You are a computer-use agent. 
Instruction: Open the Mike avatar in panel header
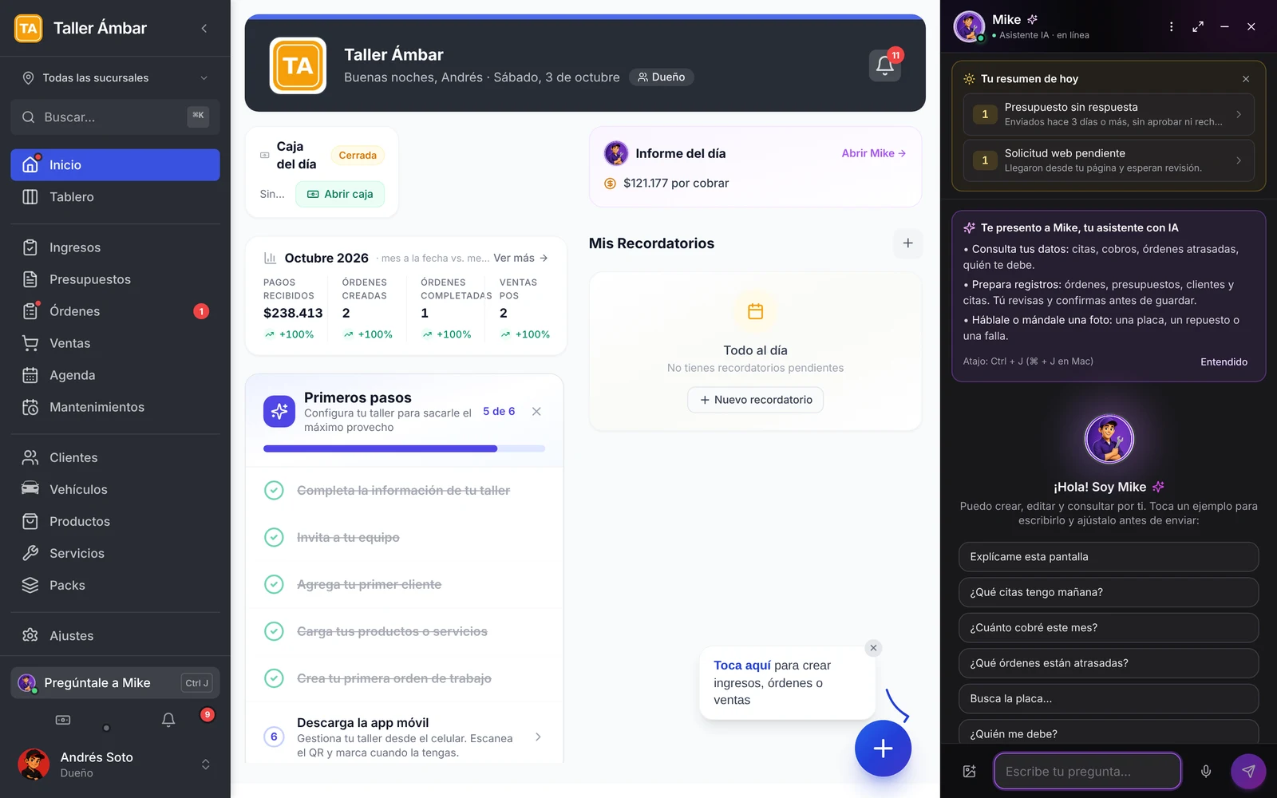969,26
